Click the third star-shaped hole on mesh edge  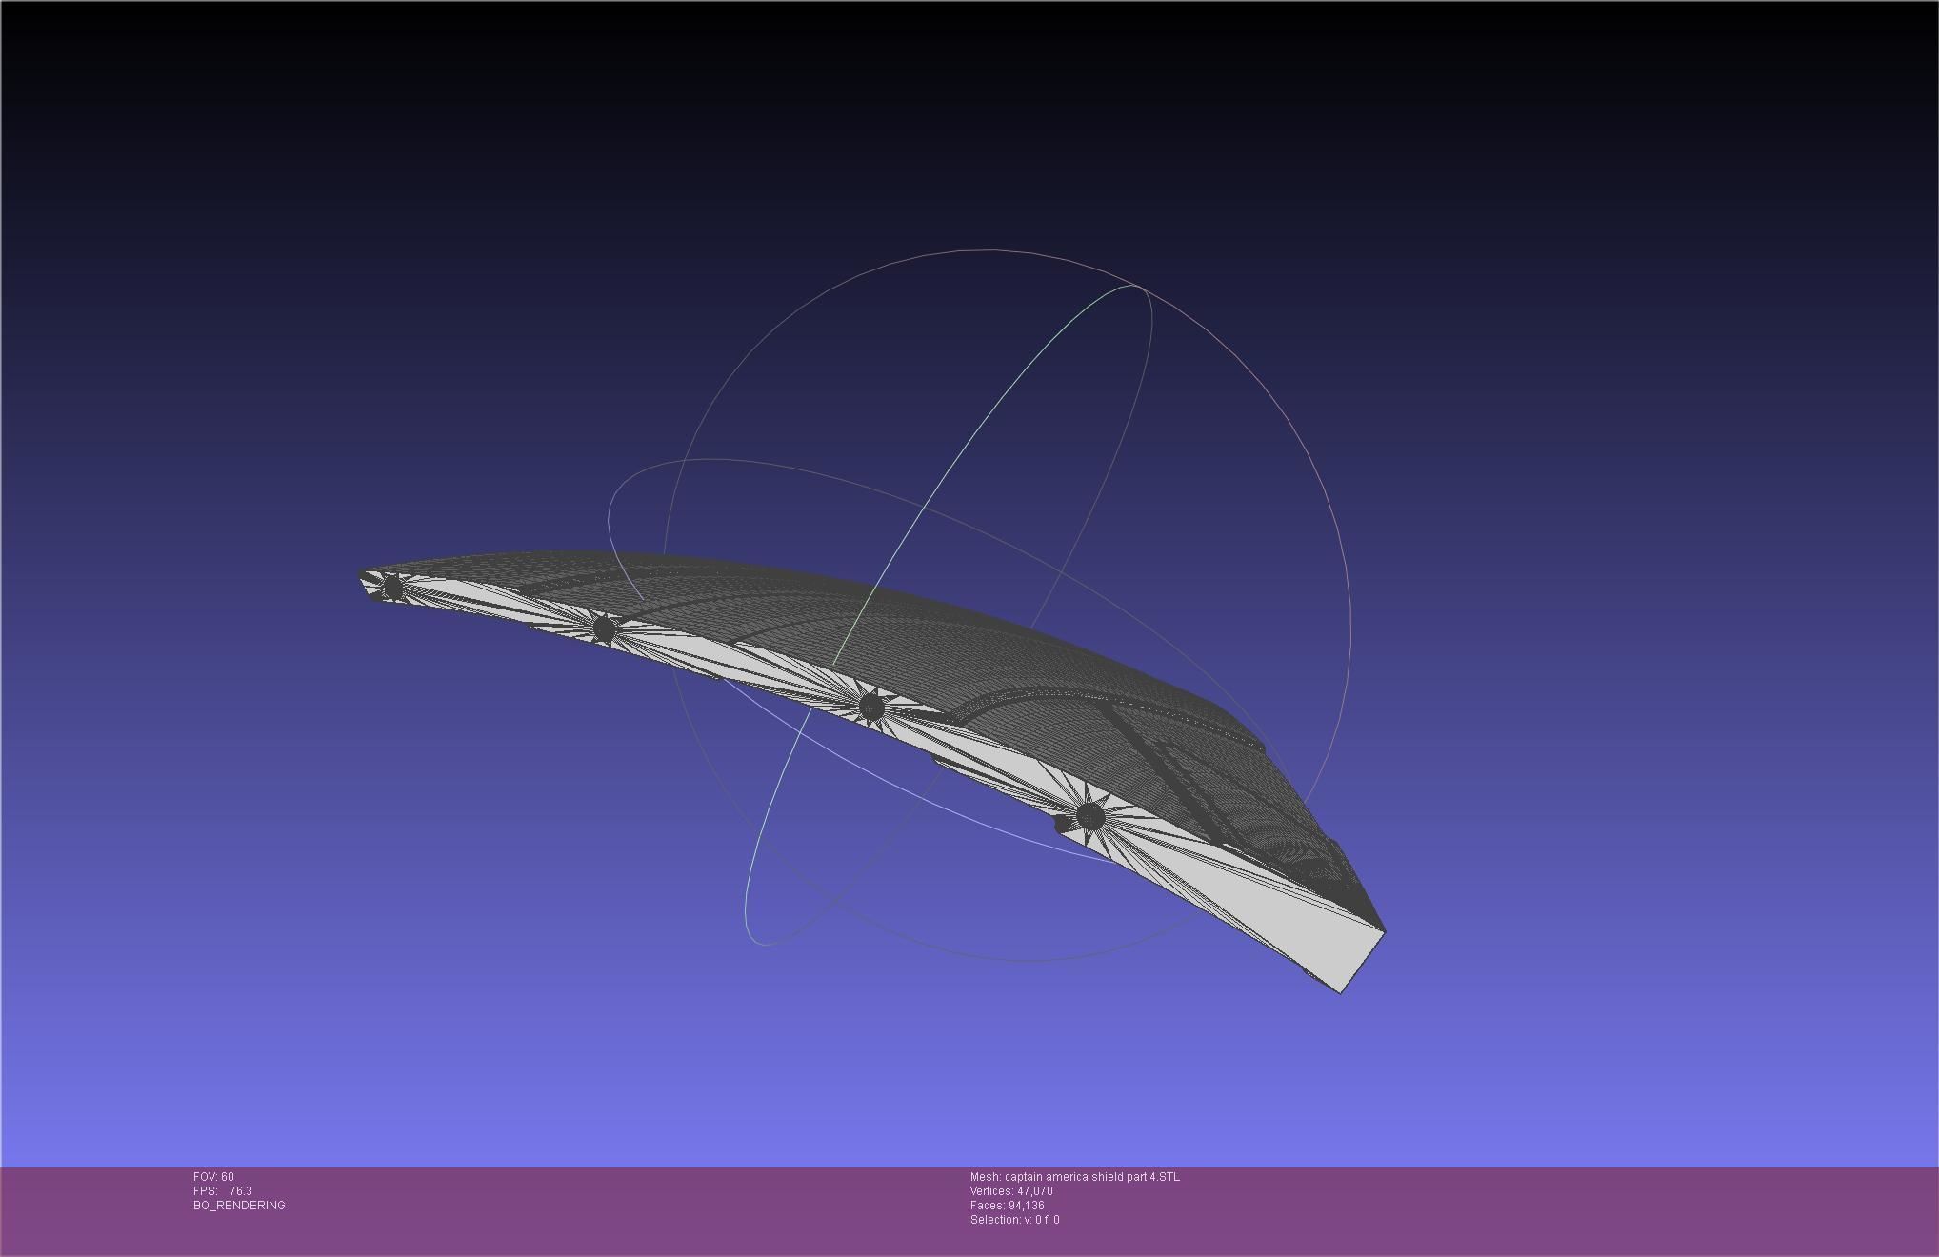click(870, 707)
